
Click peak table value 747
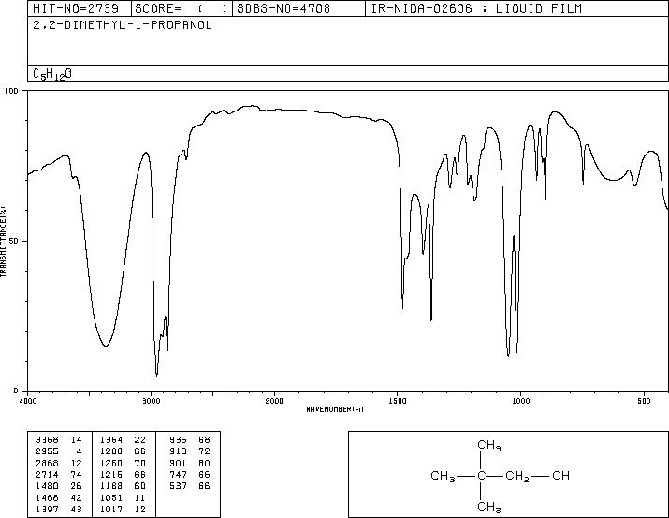click(x=178, y=474)
